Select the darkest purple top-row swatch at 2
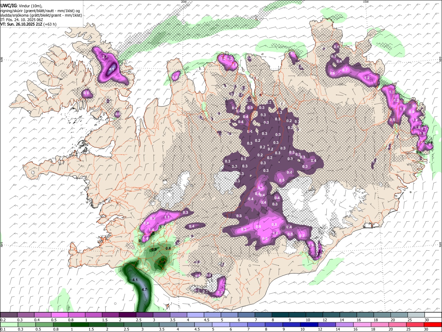The width and height of the screenshot is (442, 332). 127,315
